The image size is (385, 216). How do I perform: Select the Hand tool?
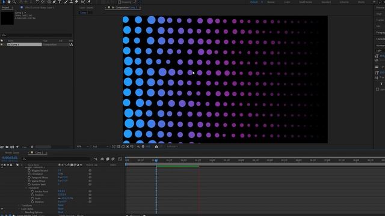(9, 2)
